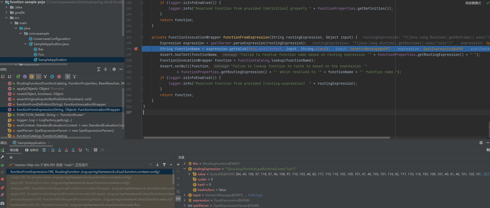Click the Step Into blue arrow icon

coord(60,150)
